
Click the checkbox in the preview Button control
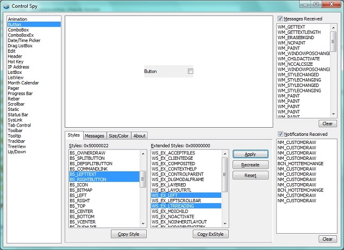190,71
